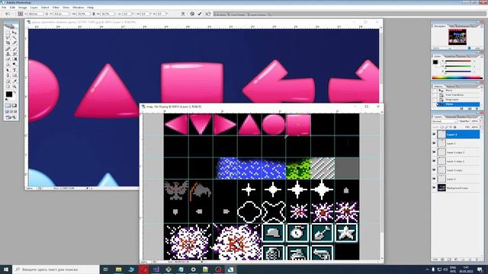
Task: Select the Pen tool
Action: 8,75
